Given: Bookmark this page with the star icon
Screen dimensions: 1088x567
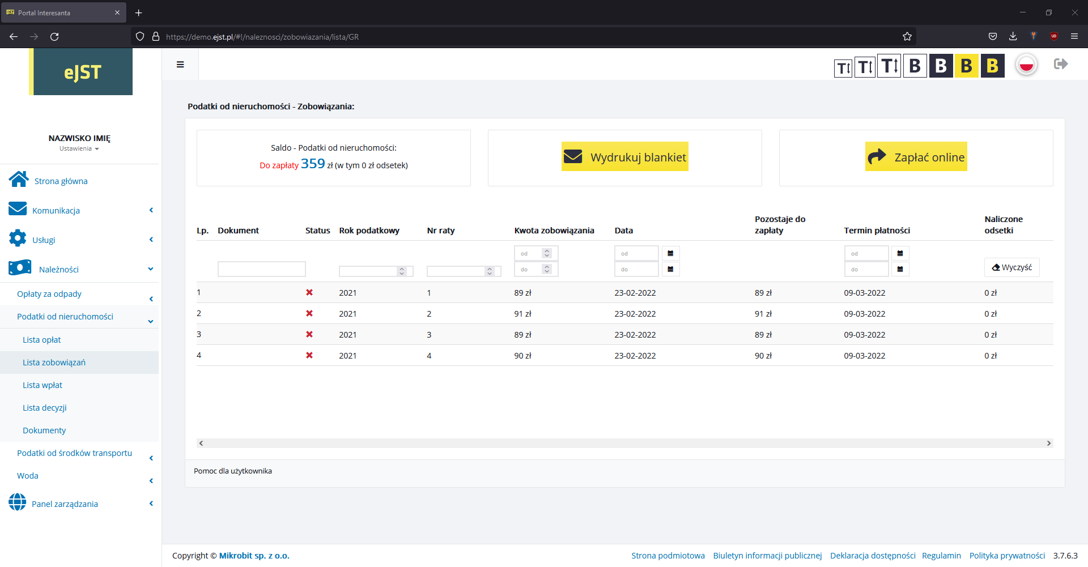Looking at the screenshot, I should [907, 37].
